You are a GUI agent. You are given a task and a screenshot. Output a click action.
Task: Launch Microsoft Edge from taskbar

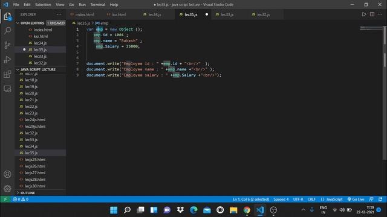pyautogui.click(x=193, y=210)
